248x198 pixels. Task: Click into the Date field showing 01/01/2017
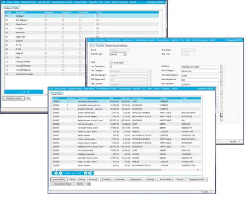[121, 63]
